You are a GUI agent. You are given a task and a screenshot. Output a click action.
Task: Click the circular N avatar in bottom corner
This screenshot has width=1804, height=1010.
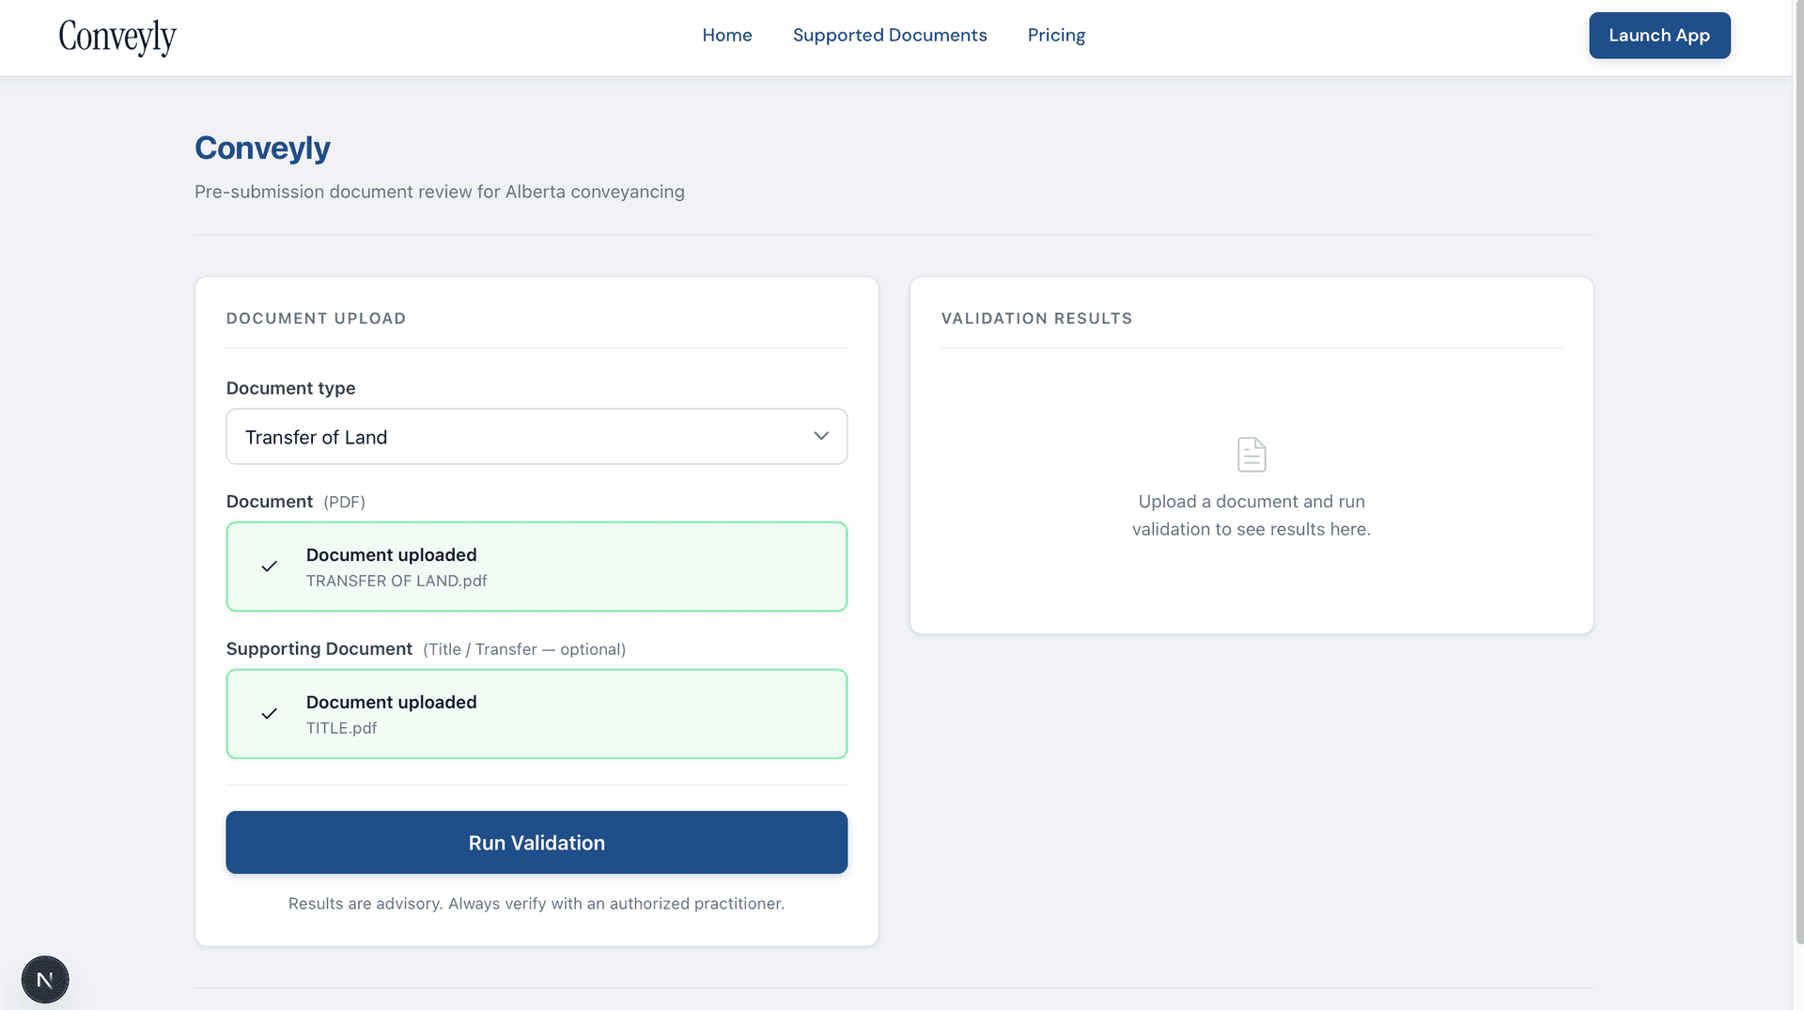44,978
